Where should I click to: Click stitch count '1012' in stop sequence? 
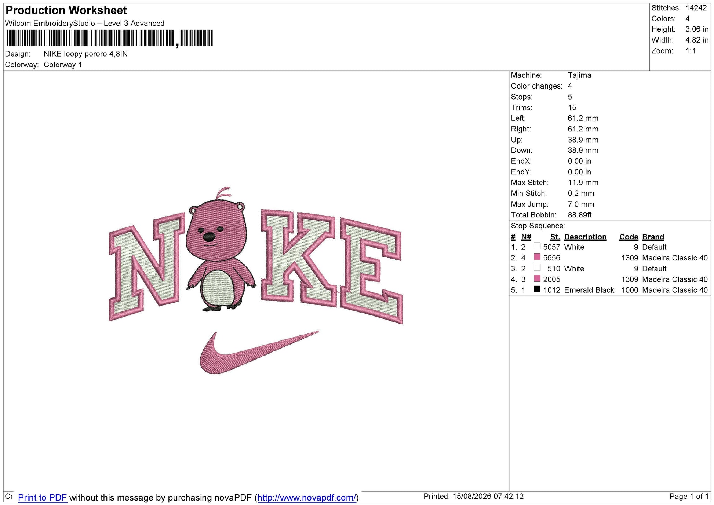tap(552, 290)
